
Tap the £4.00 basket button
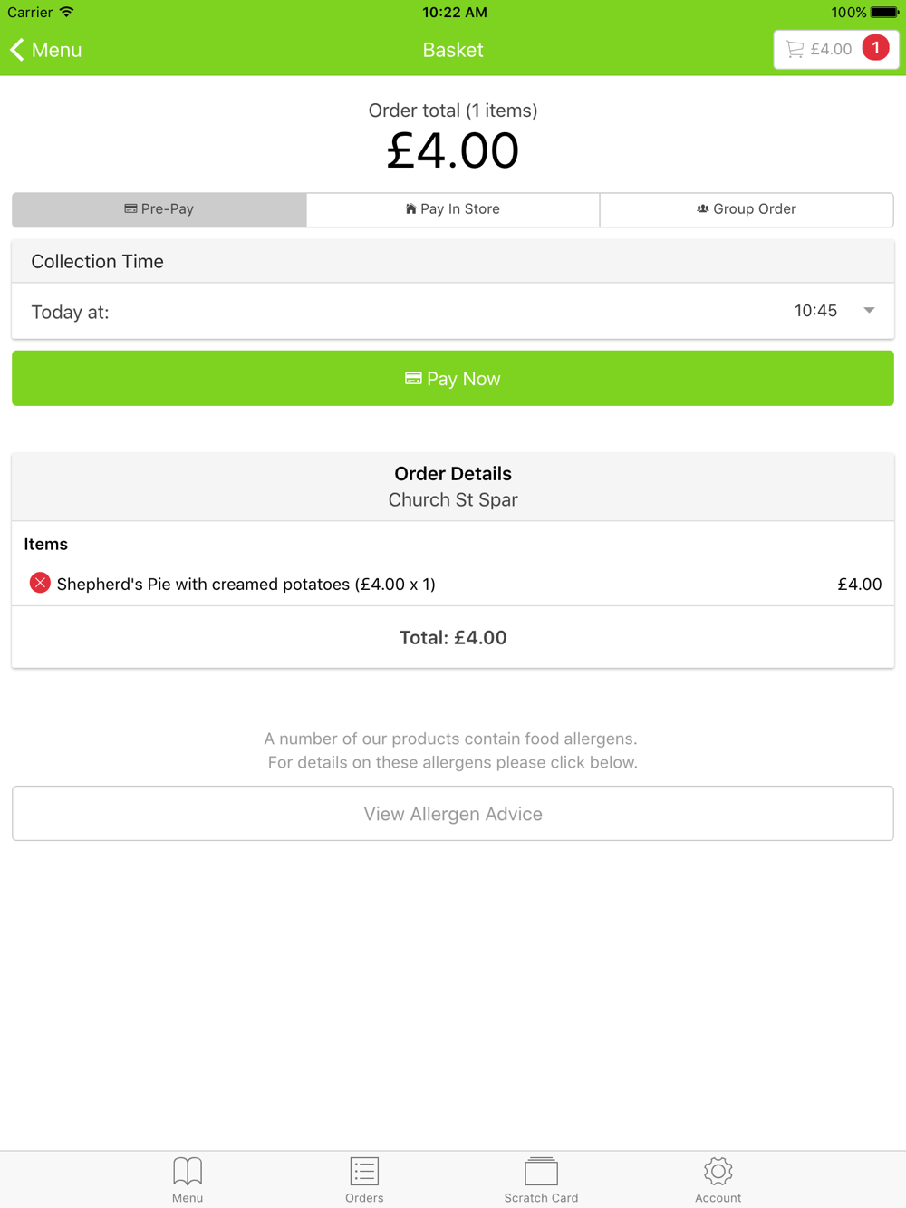835,49
